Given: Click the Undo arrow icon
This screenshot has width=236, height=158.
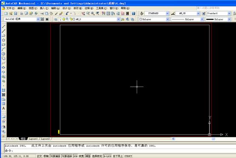Looking at the screenshot, I should pyautogui.click(x=67, y=14).
